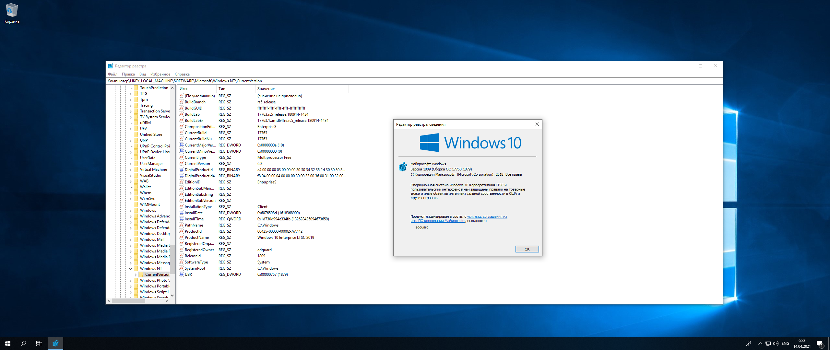This screenshot has width=830, height=350.
Task: Select the ProductName string icon
Action: tap(182, 238)
